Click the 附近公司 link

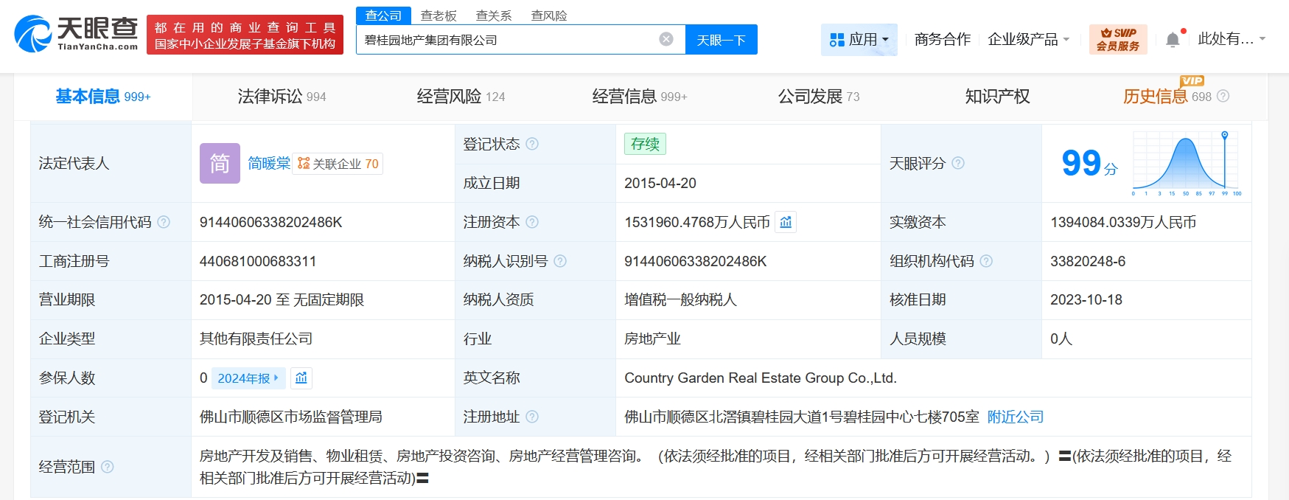click(x=1015, y=417)
